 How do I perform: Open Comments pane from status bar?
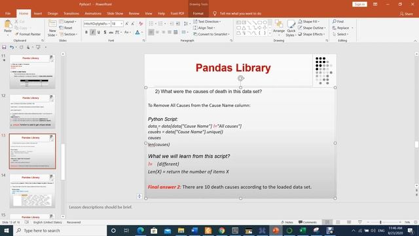[308, 222]
